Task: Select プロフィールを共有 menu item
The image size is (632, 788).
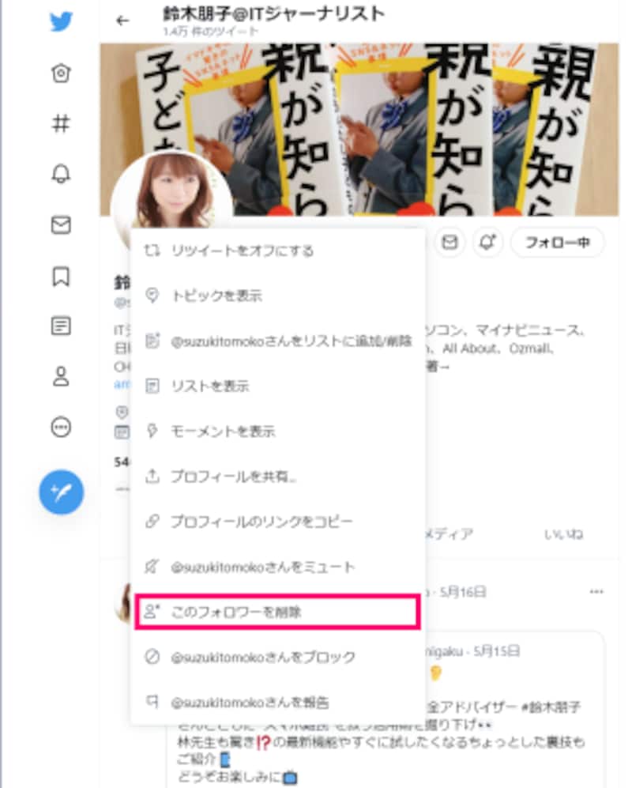Action: click(277, 477)
